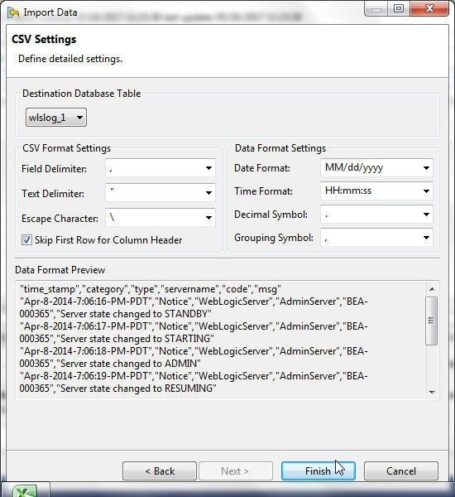
Task: Expand the Grouping Symbol dropdown
Action: point(376,238)
